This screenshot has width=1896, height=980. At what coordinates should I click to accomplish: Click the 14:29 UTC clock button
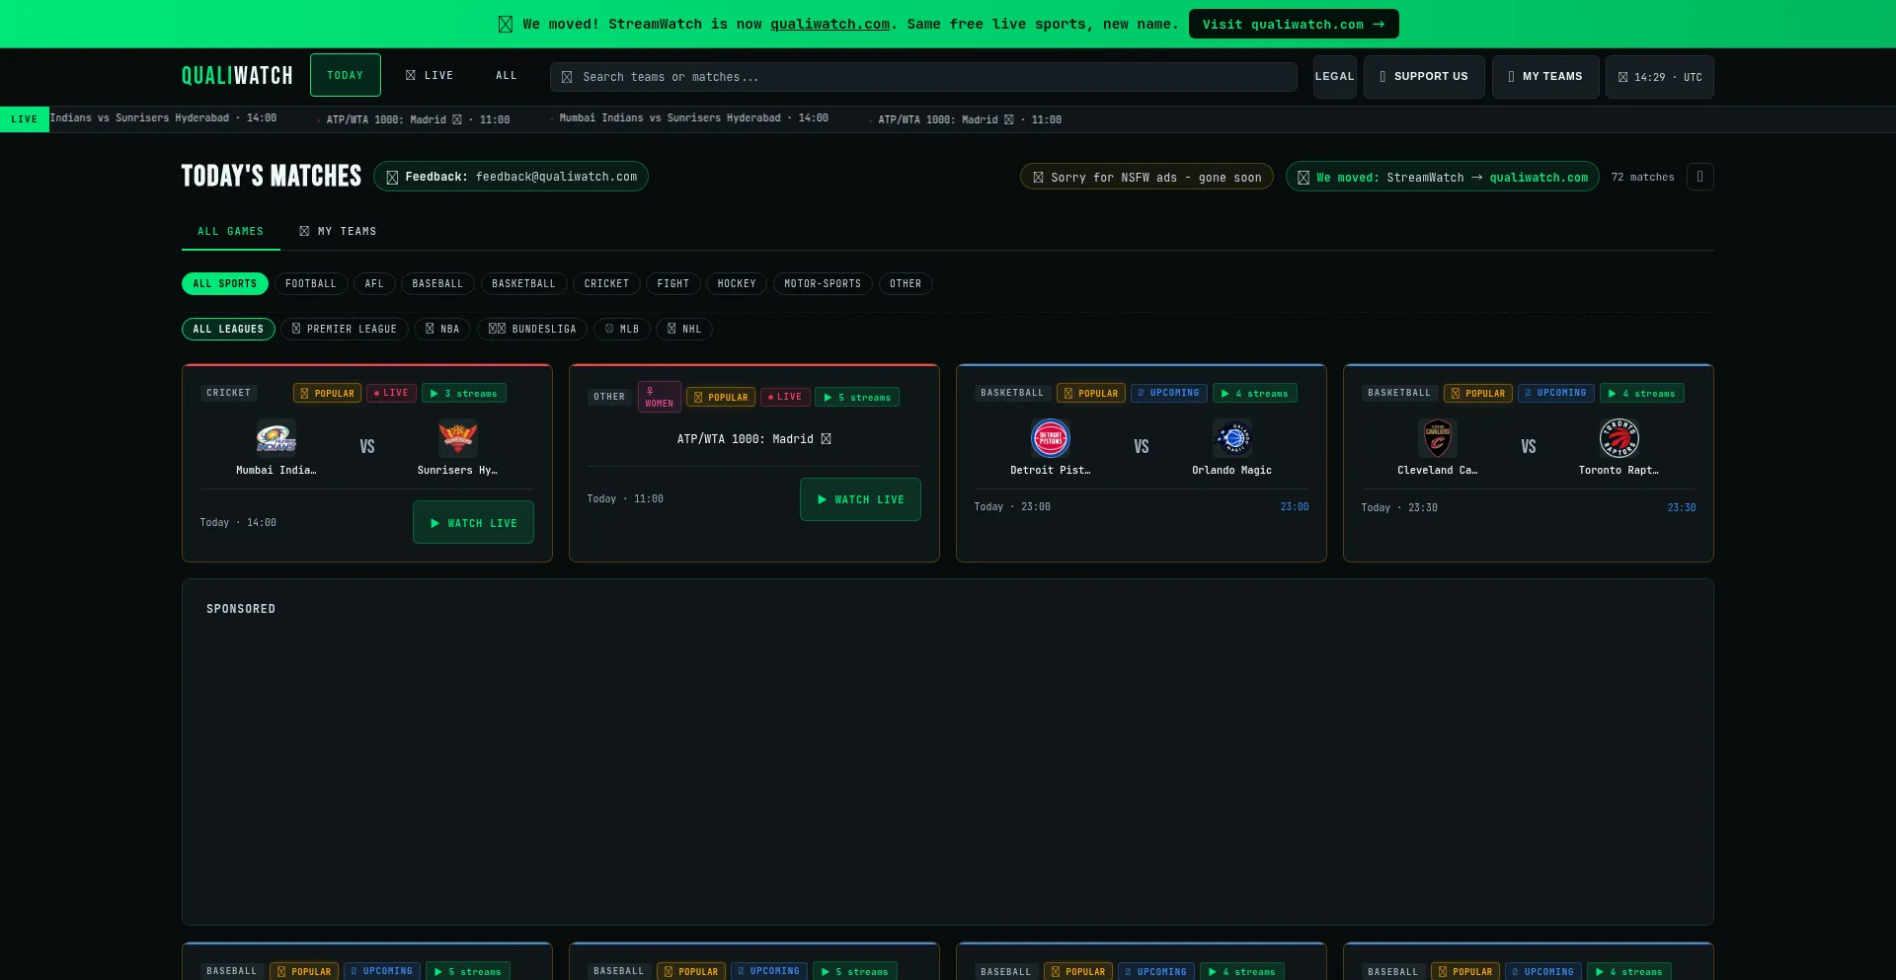(x=1659, y=77)
